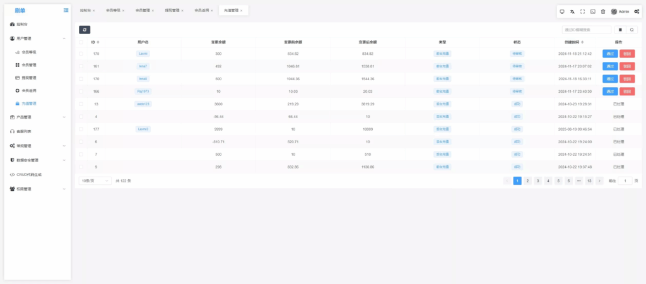Expand the 产品管理 sidebar menu
The width and height of the screenshot is (646, 284).
38,117
